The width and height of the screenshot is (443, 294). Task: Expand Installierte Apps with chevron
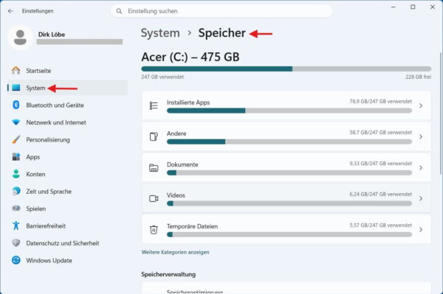click(x=421, y=105)
